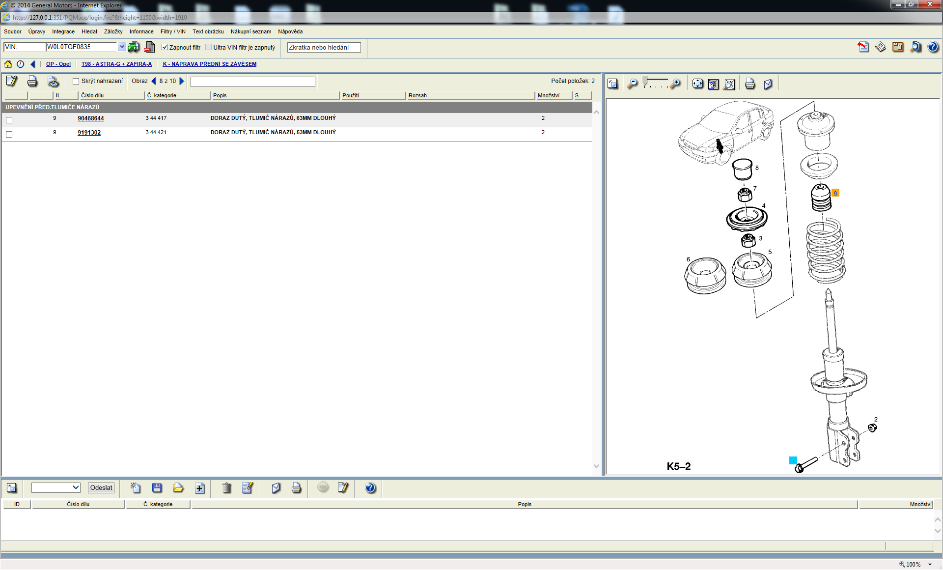Print the illustration with the printer icon
Viewport: 943px width, 570px height.
749,84
